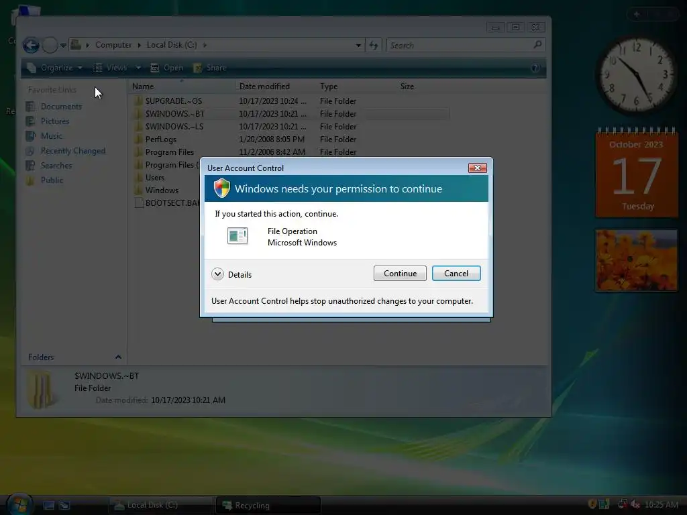
Task: Sort by the Name column header
Action: click(x=182, y=87)
